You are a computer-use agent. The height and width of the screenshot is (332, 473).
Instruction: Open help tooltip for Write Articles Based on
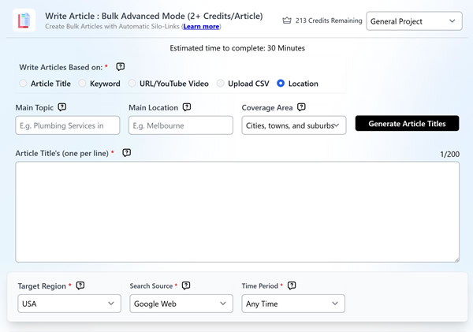(x=121, y=67)
